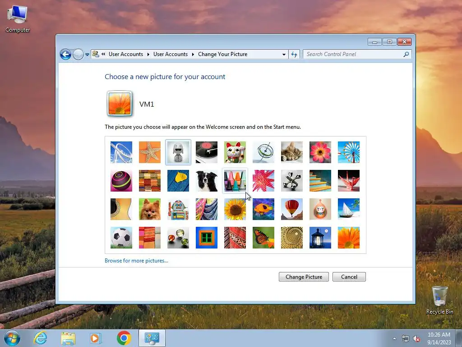
Task: Open Google Chrome from taskbar
Action: point(124,338)
